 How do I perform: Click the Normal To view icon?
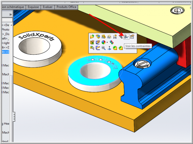click(109, 48)
